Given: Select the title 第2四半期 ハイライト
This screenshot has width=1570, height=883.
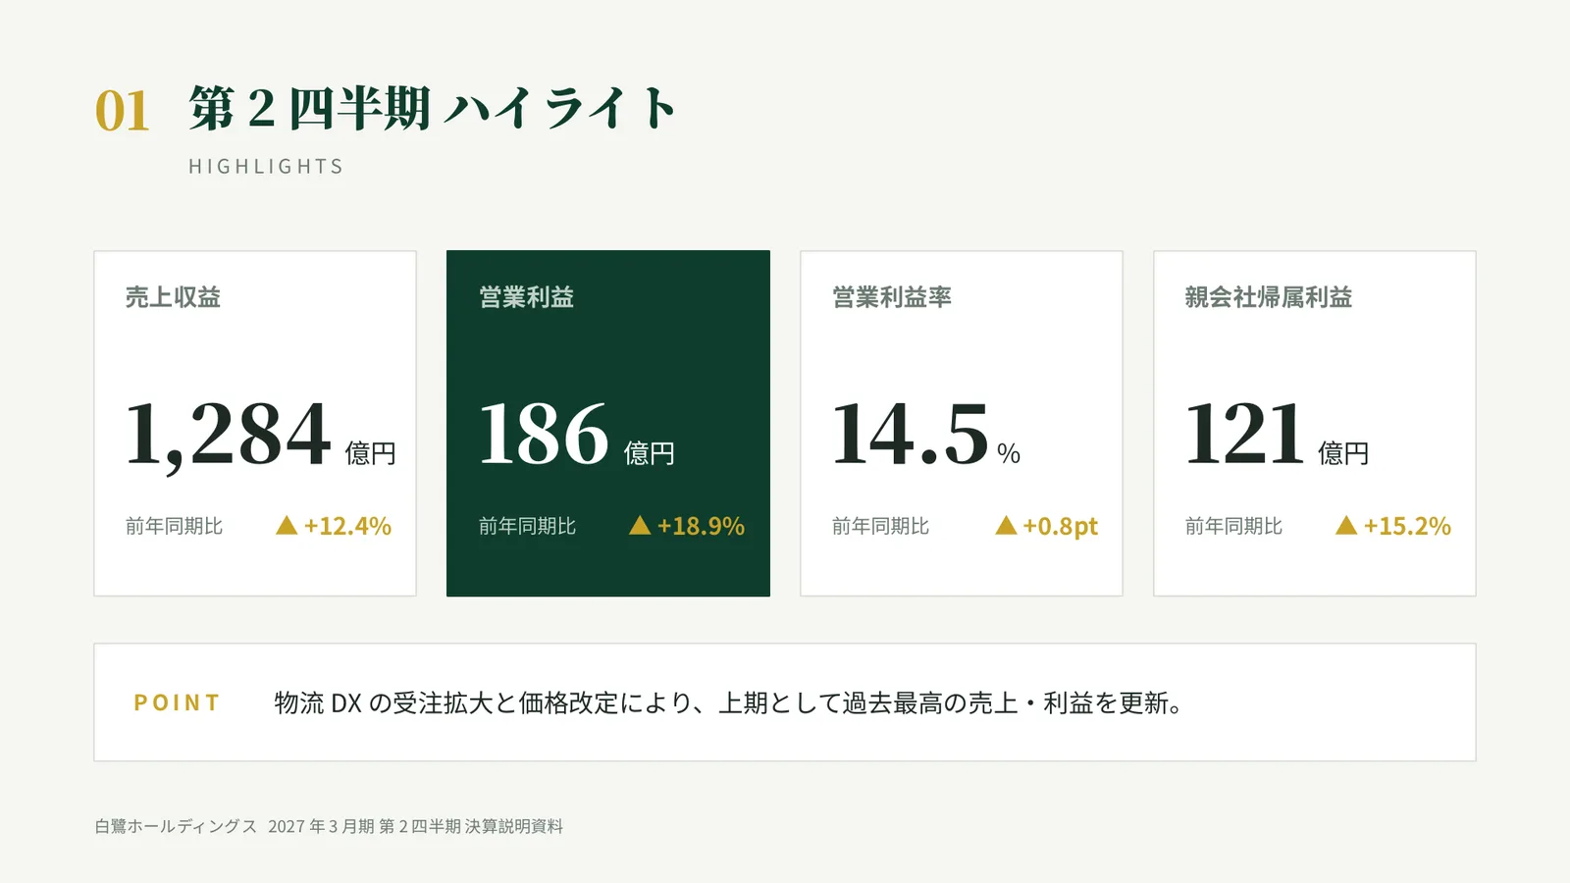Looking at the screenshot, I should (433, 108).
